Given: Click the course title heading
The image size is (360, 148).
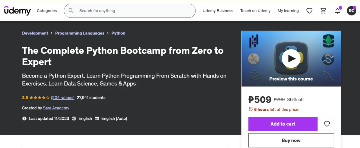Looking at the screenshot, I should pos(123,56).
